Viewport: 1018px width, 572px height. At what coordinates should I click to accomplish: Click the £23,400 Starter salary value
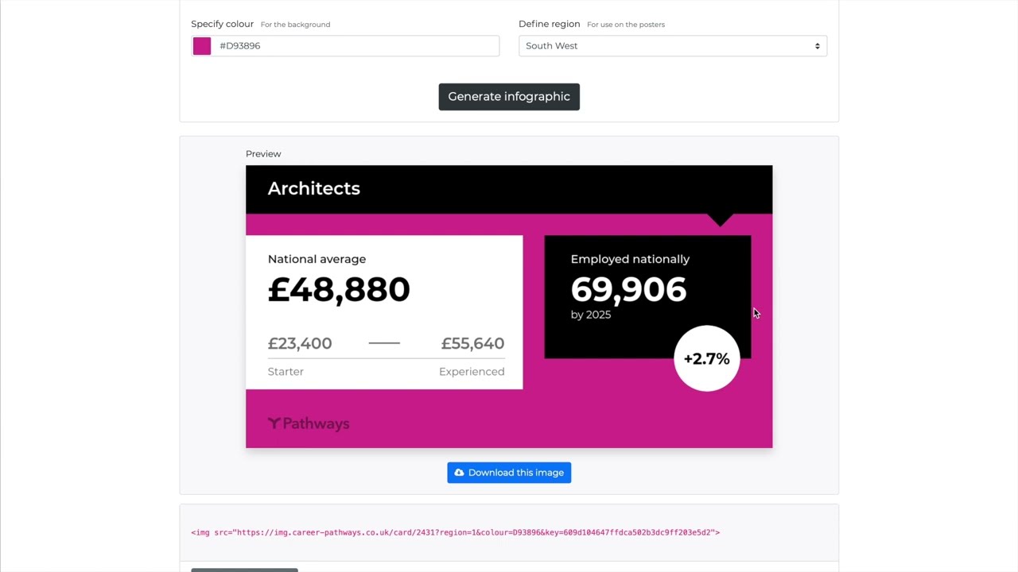point(300,343)
